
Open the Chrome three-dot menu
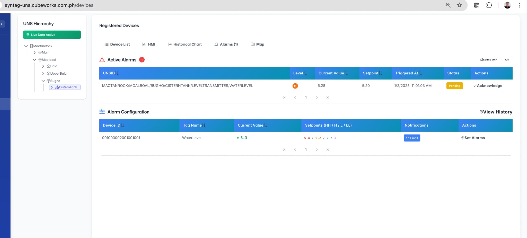click(520, 5)
